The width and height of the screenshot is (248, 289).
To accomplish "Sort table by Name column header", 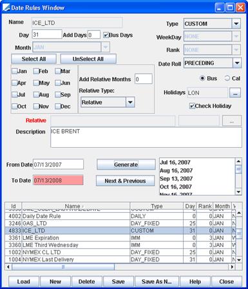I will (x=75, y=206).
